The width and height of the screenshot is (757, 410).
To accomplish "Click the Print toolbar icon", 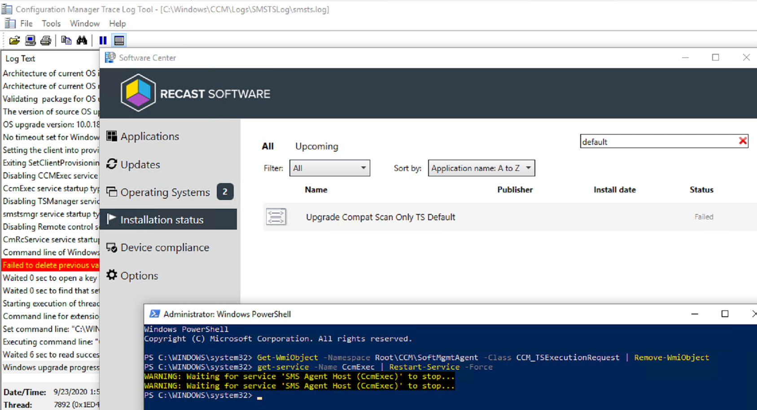I will tap(46, 40).
